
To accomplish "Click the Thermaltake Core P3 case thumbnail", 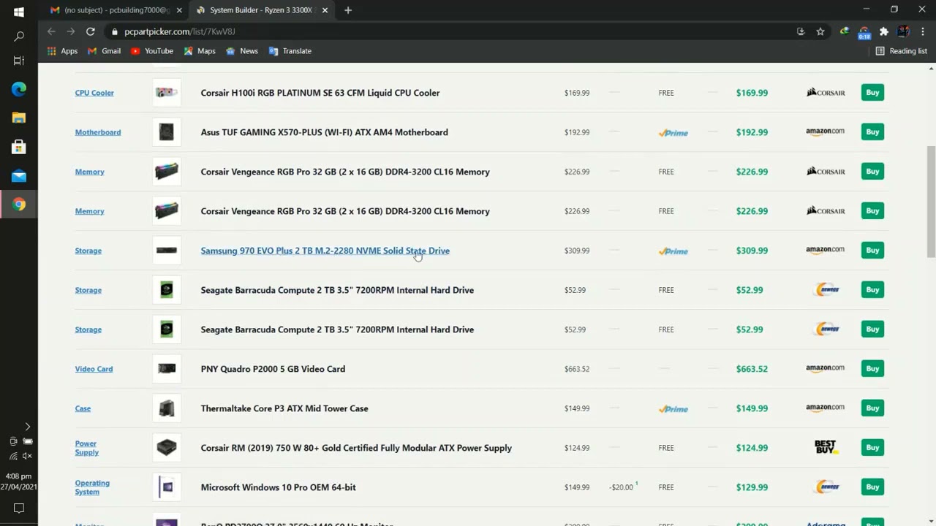I will point(167,408).
